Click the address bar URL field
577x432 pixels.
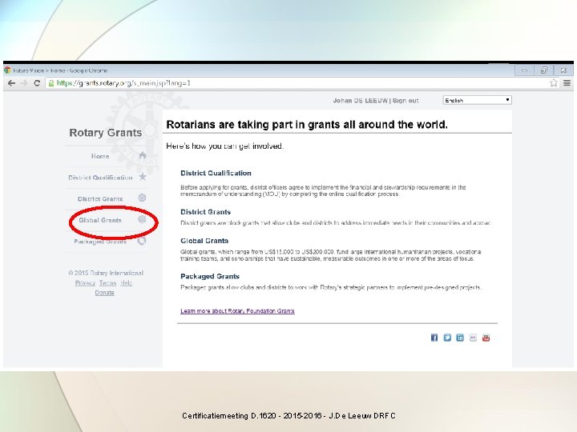297,83
